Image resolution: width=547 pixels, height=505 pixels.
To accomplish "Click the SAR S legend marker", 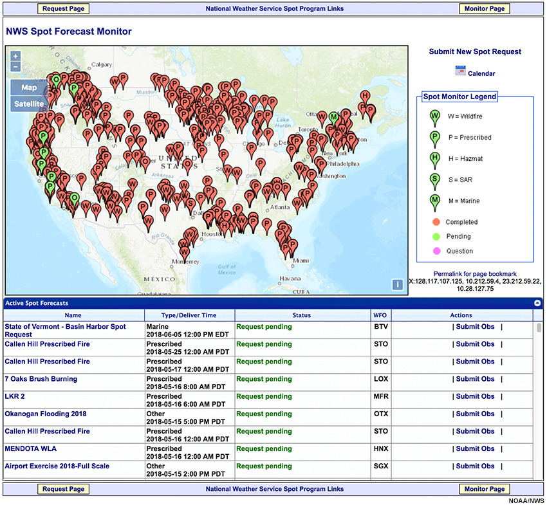I will coord(434,180).
